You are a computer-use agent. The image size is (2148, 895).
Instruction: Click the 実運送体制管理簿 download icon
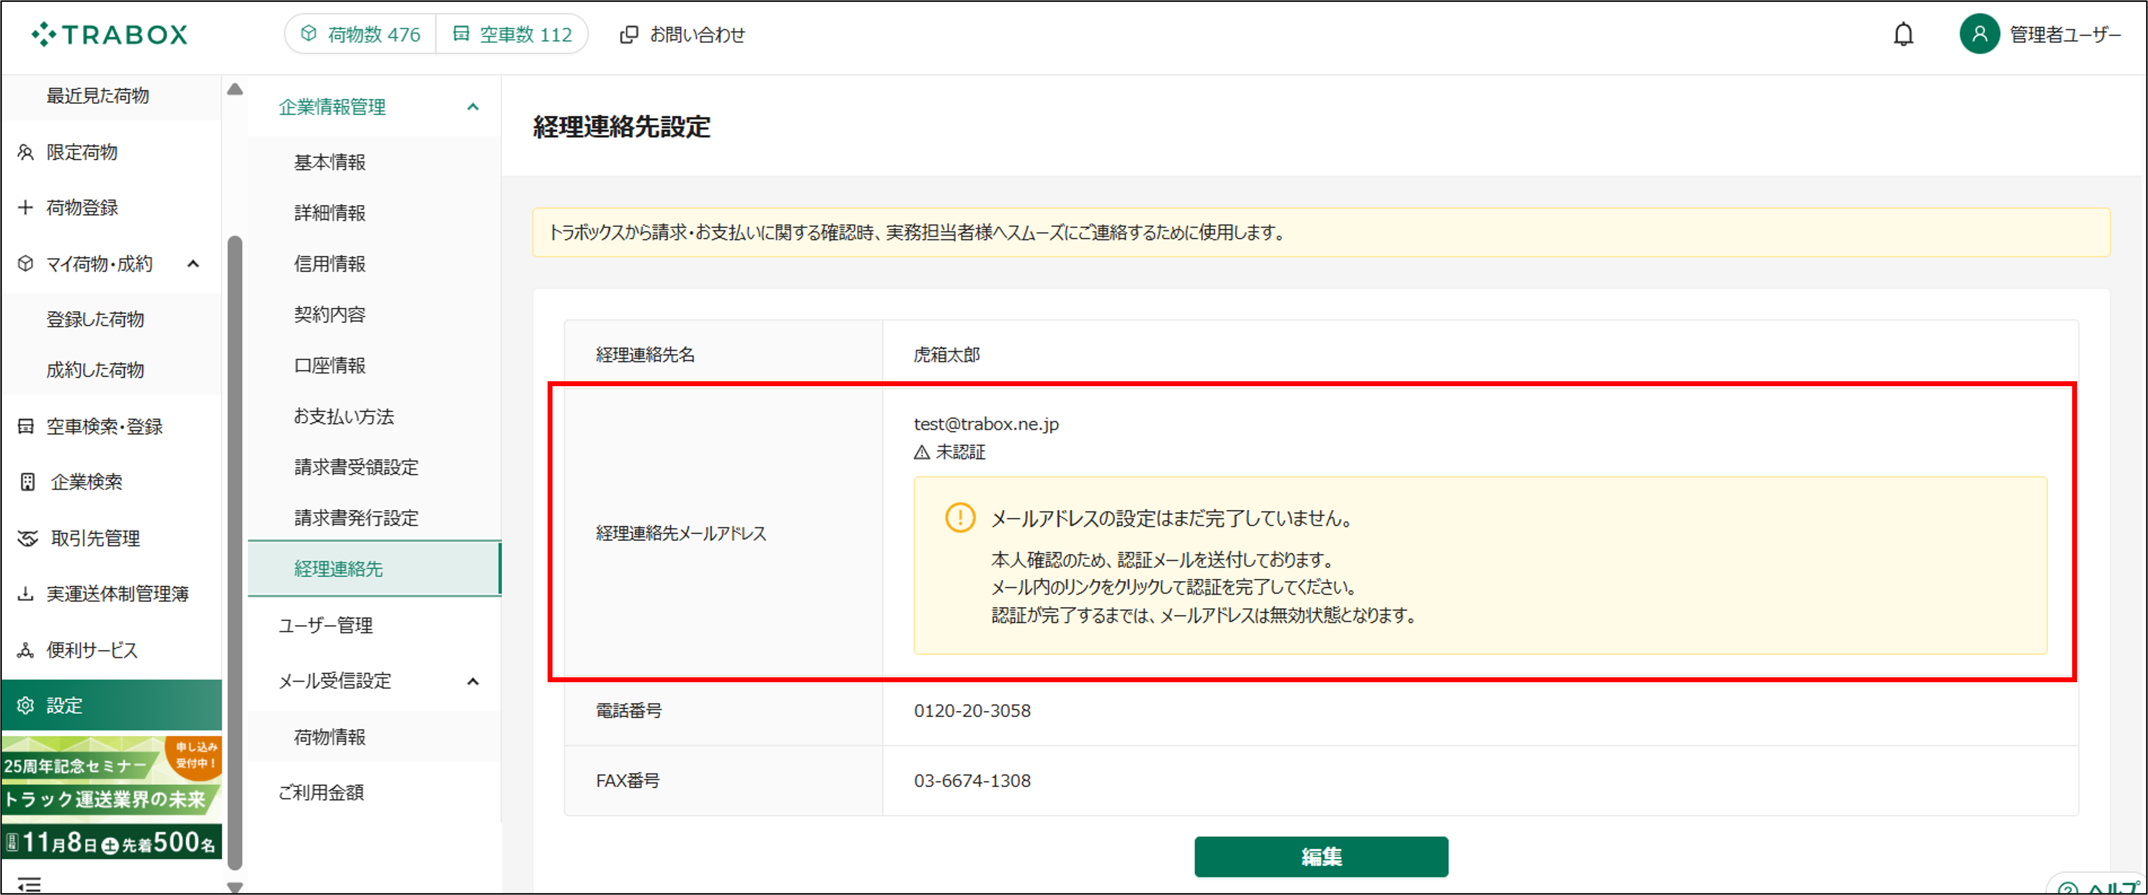click(26, 593)
